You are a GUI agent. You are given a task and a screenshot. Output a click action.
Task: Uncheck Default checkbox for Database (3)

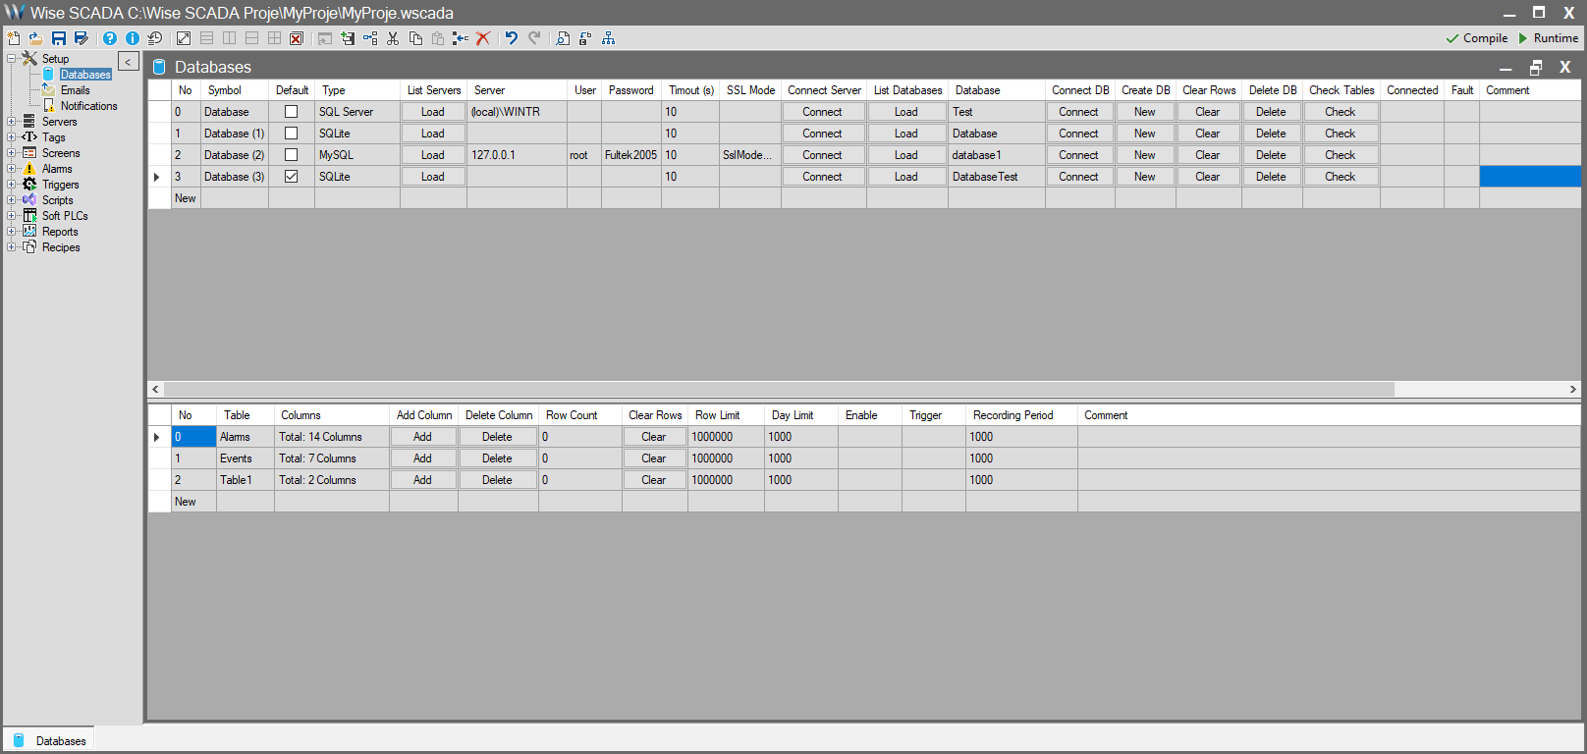coord(291,177)
